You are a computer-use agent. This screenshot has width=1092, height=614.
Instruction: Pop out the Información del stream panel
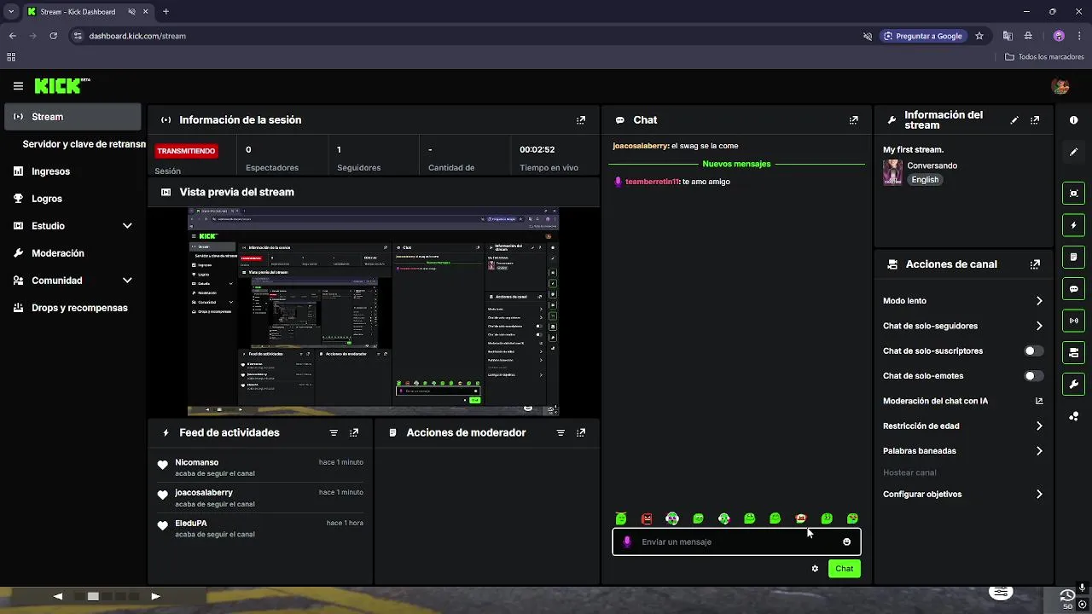tap(1035, 120)
